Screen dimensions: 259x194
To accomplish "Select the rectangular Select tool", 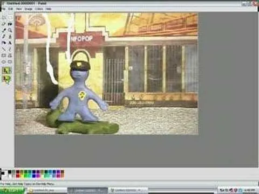I will coord(10,18).
